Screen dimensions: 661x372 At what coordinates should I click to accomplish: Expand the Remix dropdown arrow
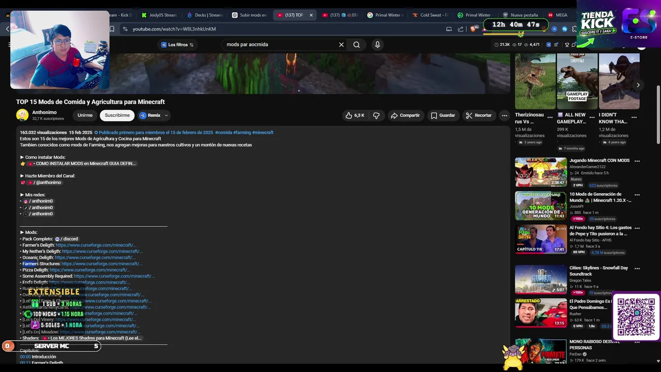166,115
